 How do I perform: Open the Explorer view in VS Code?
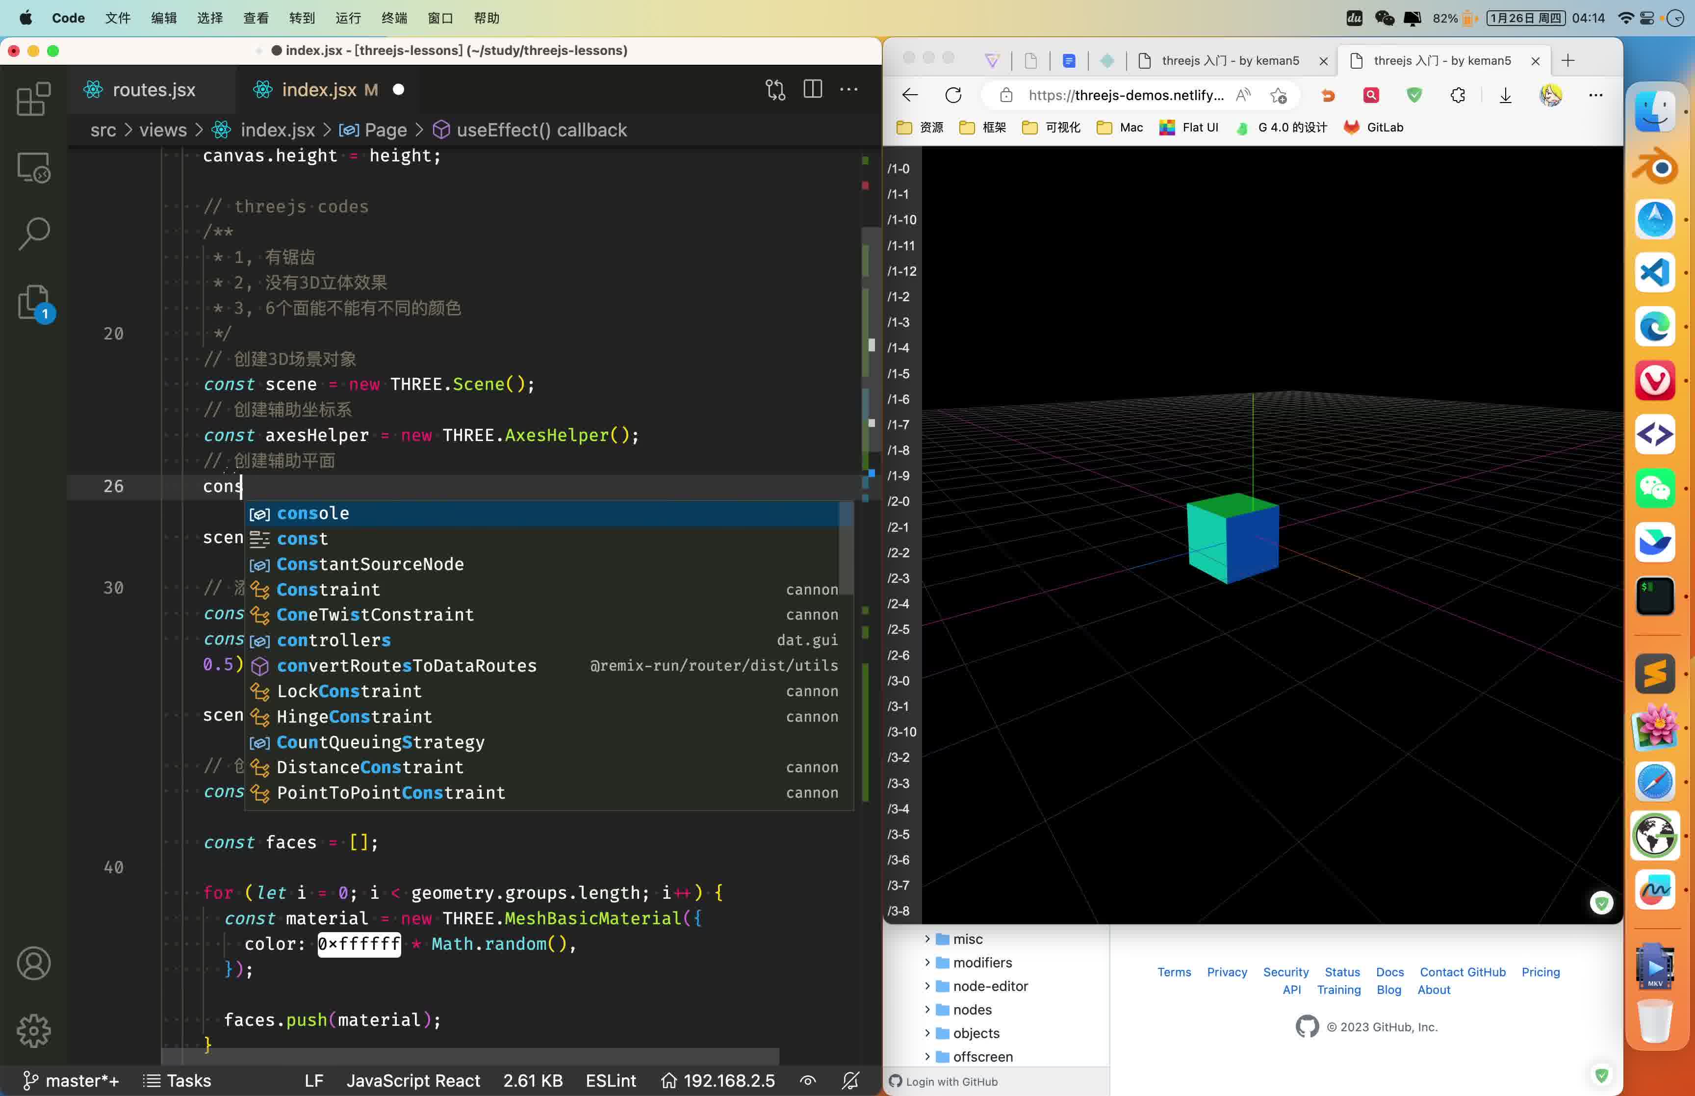pyautogui.click(x=33, y=99)
